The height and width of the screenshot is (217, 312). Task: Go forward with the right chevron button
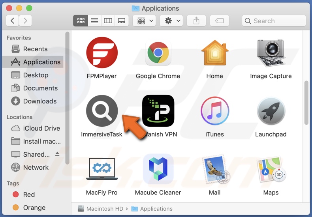(x=25, y=21)
